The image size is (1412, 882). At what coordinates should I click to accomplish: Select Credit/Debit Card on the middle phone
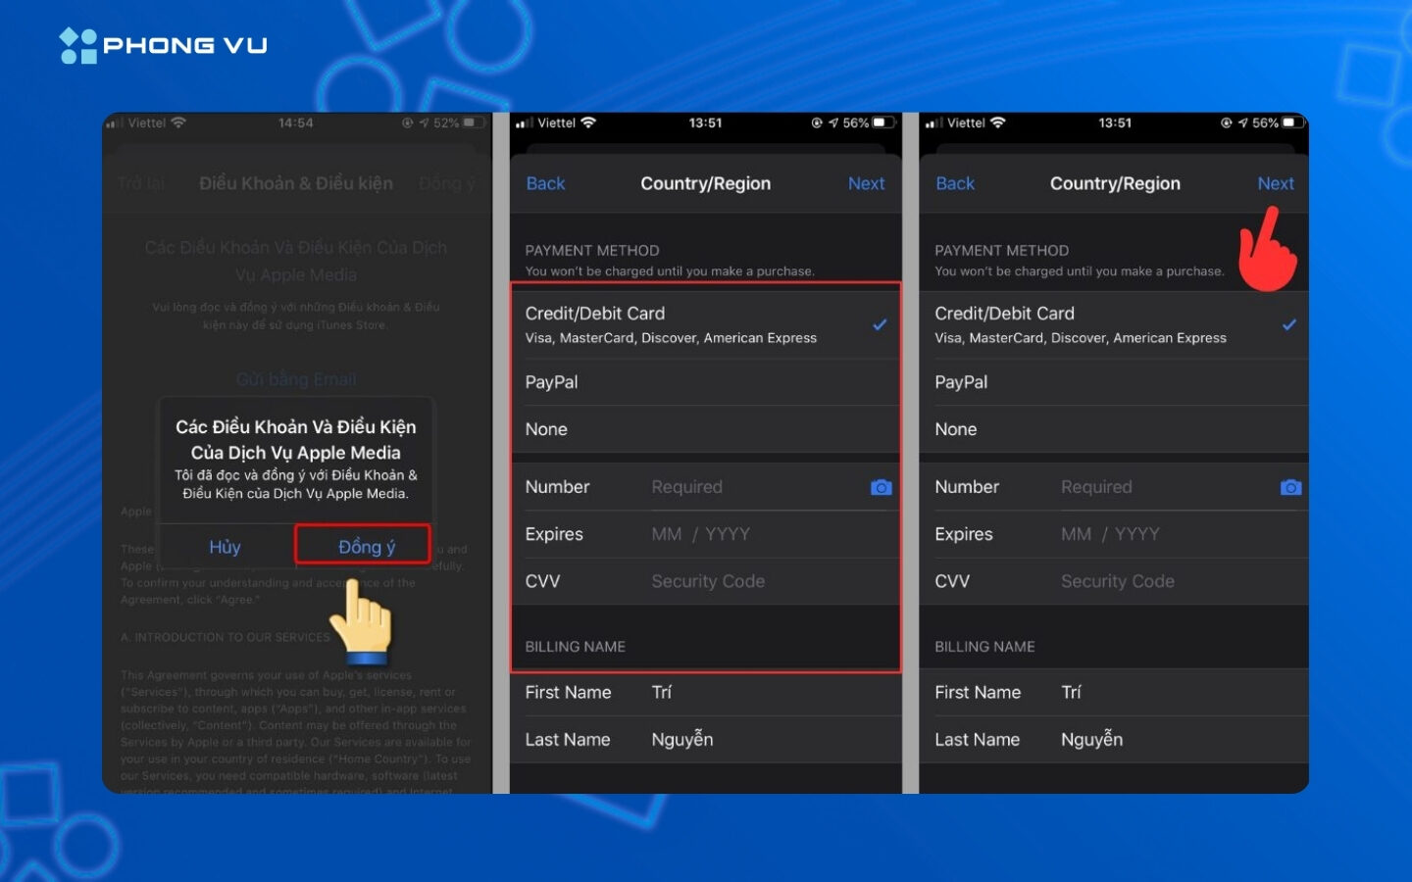click(x=706, y=324)
